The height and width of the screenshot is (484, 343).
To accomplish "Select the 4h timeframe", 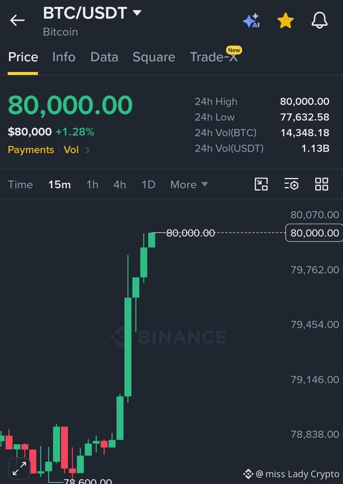I will (120, 185).
